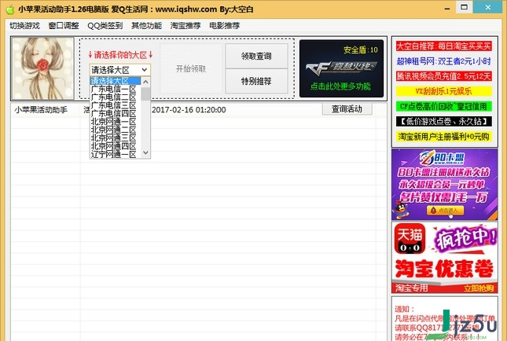Click the CF 穿越火线 logo banner
507x341 pixels.
[341, 68]
